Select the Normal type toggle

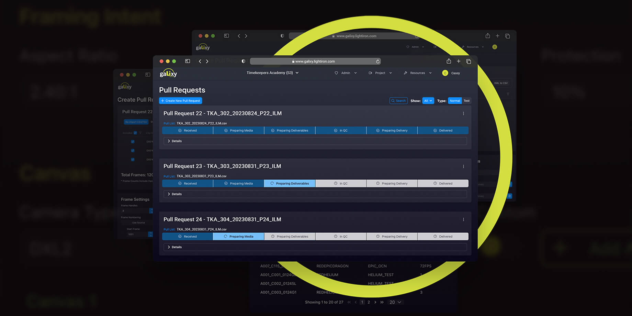(x=454, y=101)
